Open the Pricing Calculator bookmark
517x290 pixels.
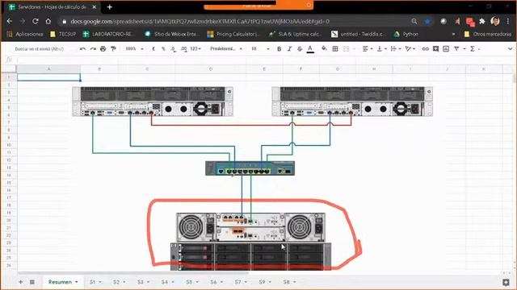click(233, 34)
